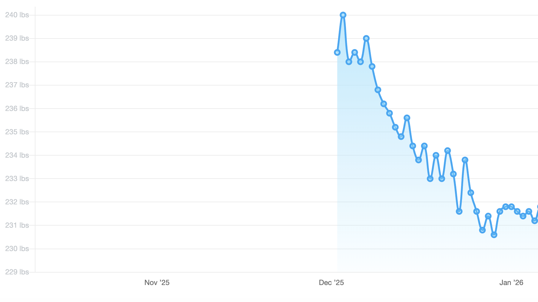The image size is (538, 302).
Task: Select the 232 lbs axis label
Action: click(17, 202)
